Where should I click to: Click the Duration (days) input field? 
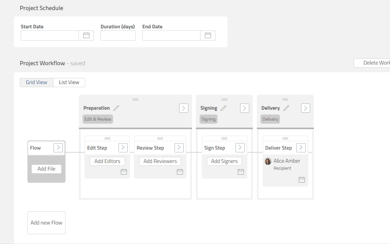(118, 35)
